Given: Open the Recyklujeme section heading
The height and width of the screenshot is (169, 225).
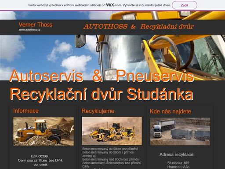Looking at the screenshot, I should [98, 111].
